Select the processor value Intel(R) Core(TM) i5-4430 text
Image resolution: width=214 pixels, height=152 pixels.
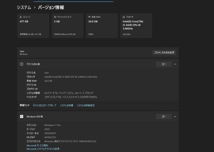(x=71, y=77)
